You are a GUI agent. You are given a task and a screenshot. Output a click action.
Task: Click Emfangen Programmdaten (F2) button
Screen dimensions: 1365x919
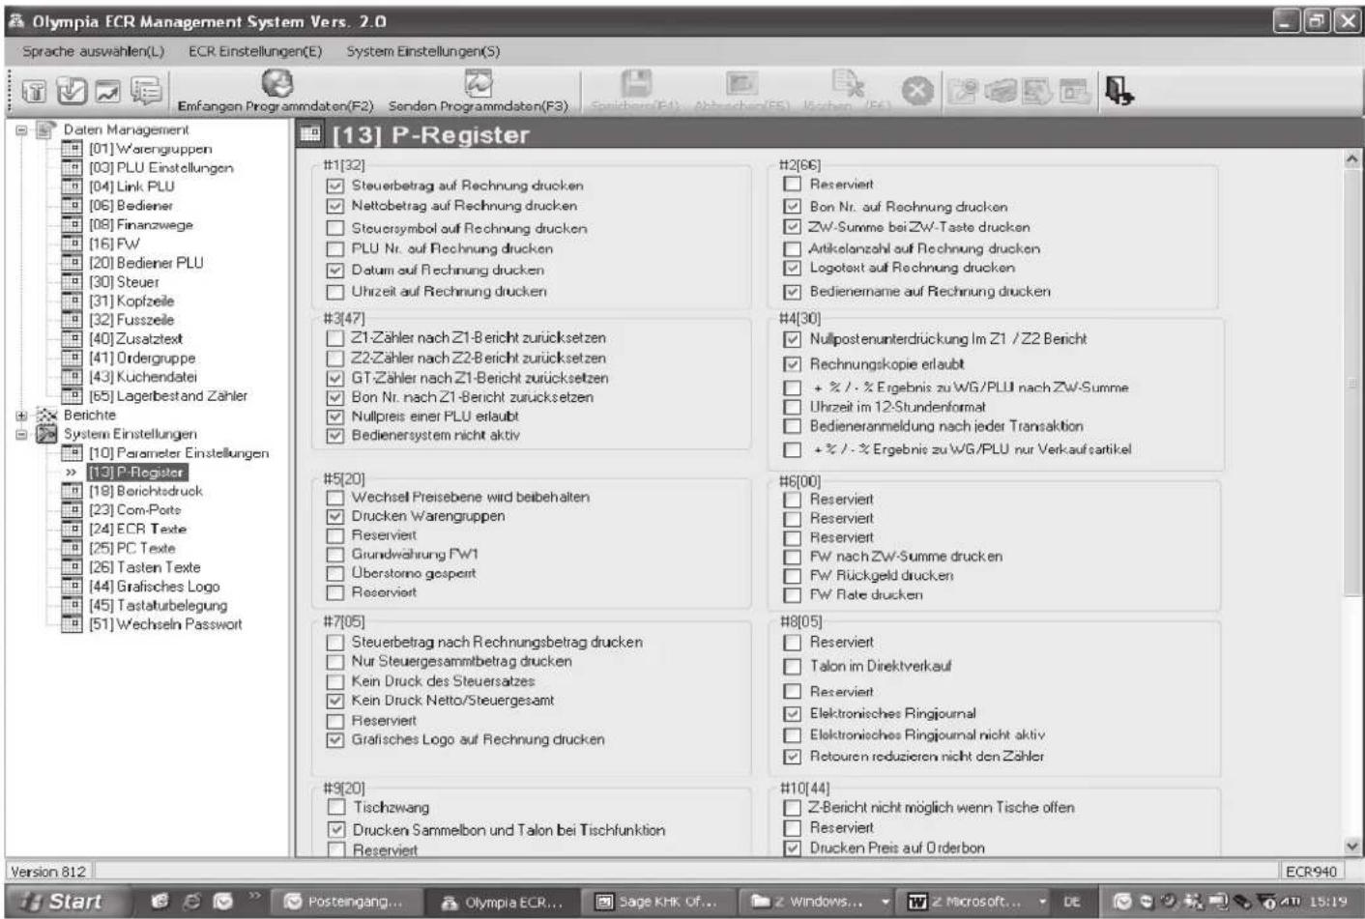[276, 92]
